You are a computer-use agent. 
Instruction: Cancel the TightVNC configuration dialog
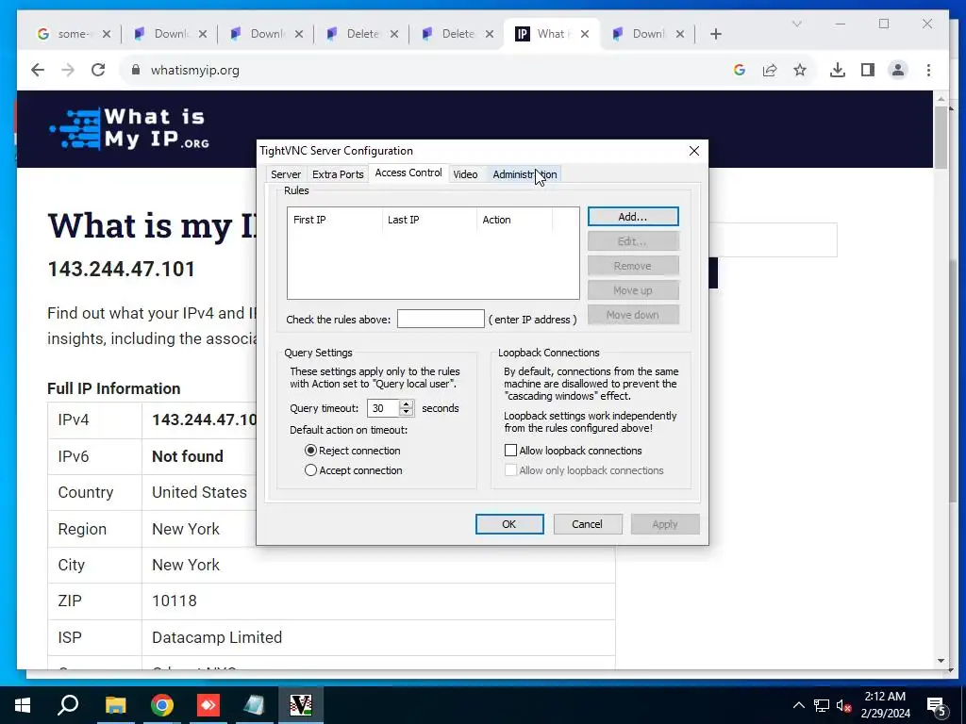[x=587, y=524]
